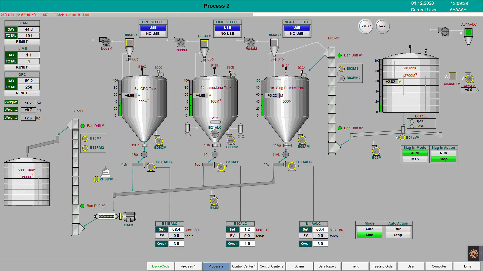The width and height of the screenshot is (483, 271).
Task: Set Mode to Auto
Action: tap(369, 229)
